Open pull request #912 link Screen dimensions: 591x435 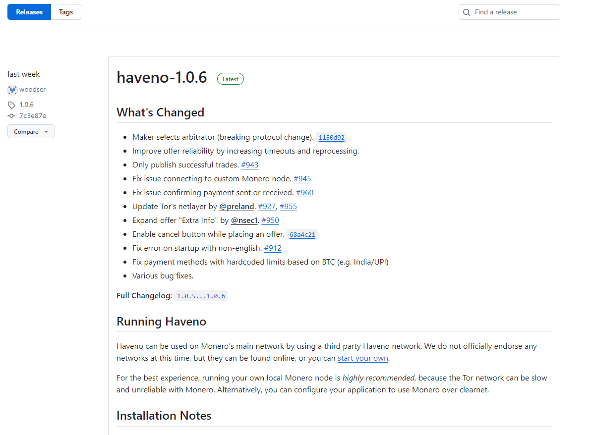pyautogui.click(x=273, y=248)
